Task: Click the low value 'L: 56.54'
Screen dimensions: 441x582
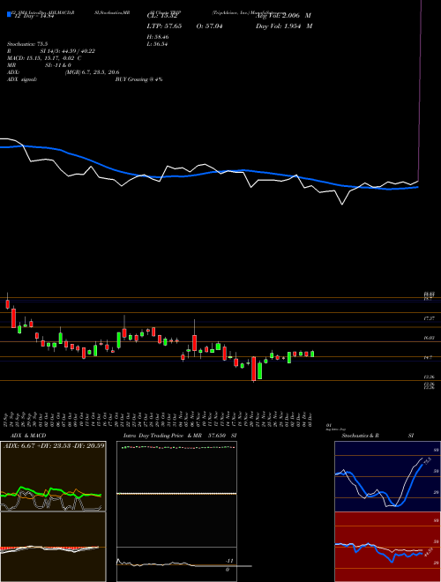Action: [x=158, y=44]
